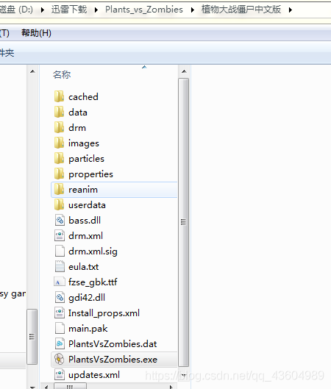Click the file list vertical scrollbar thumb

coord(184,222)
